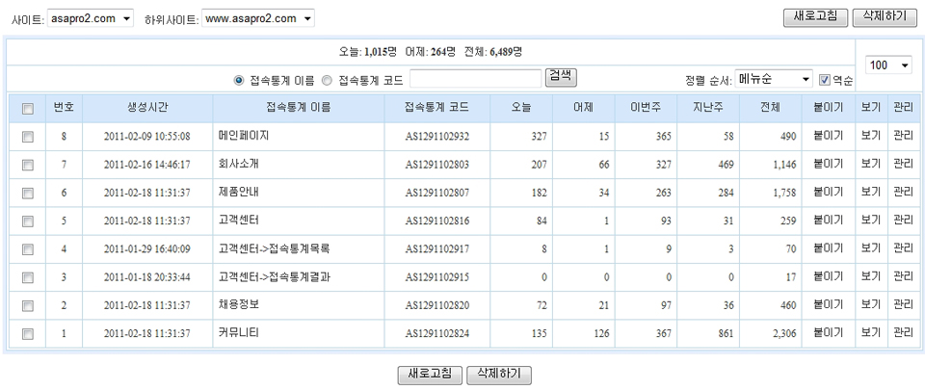The height and width of the screenshot is (390, 925).
Task: Toggle the 역순 checkbox
Action: click(x=824, y=79)
